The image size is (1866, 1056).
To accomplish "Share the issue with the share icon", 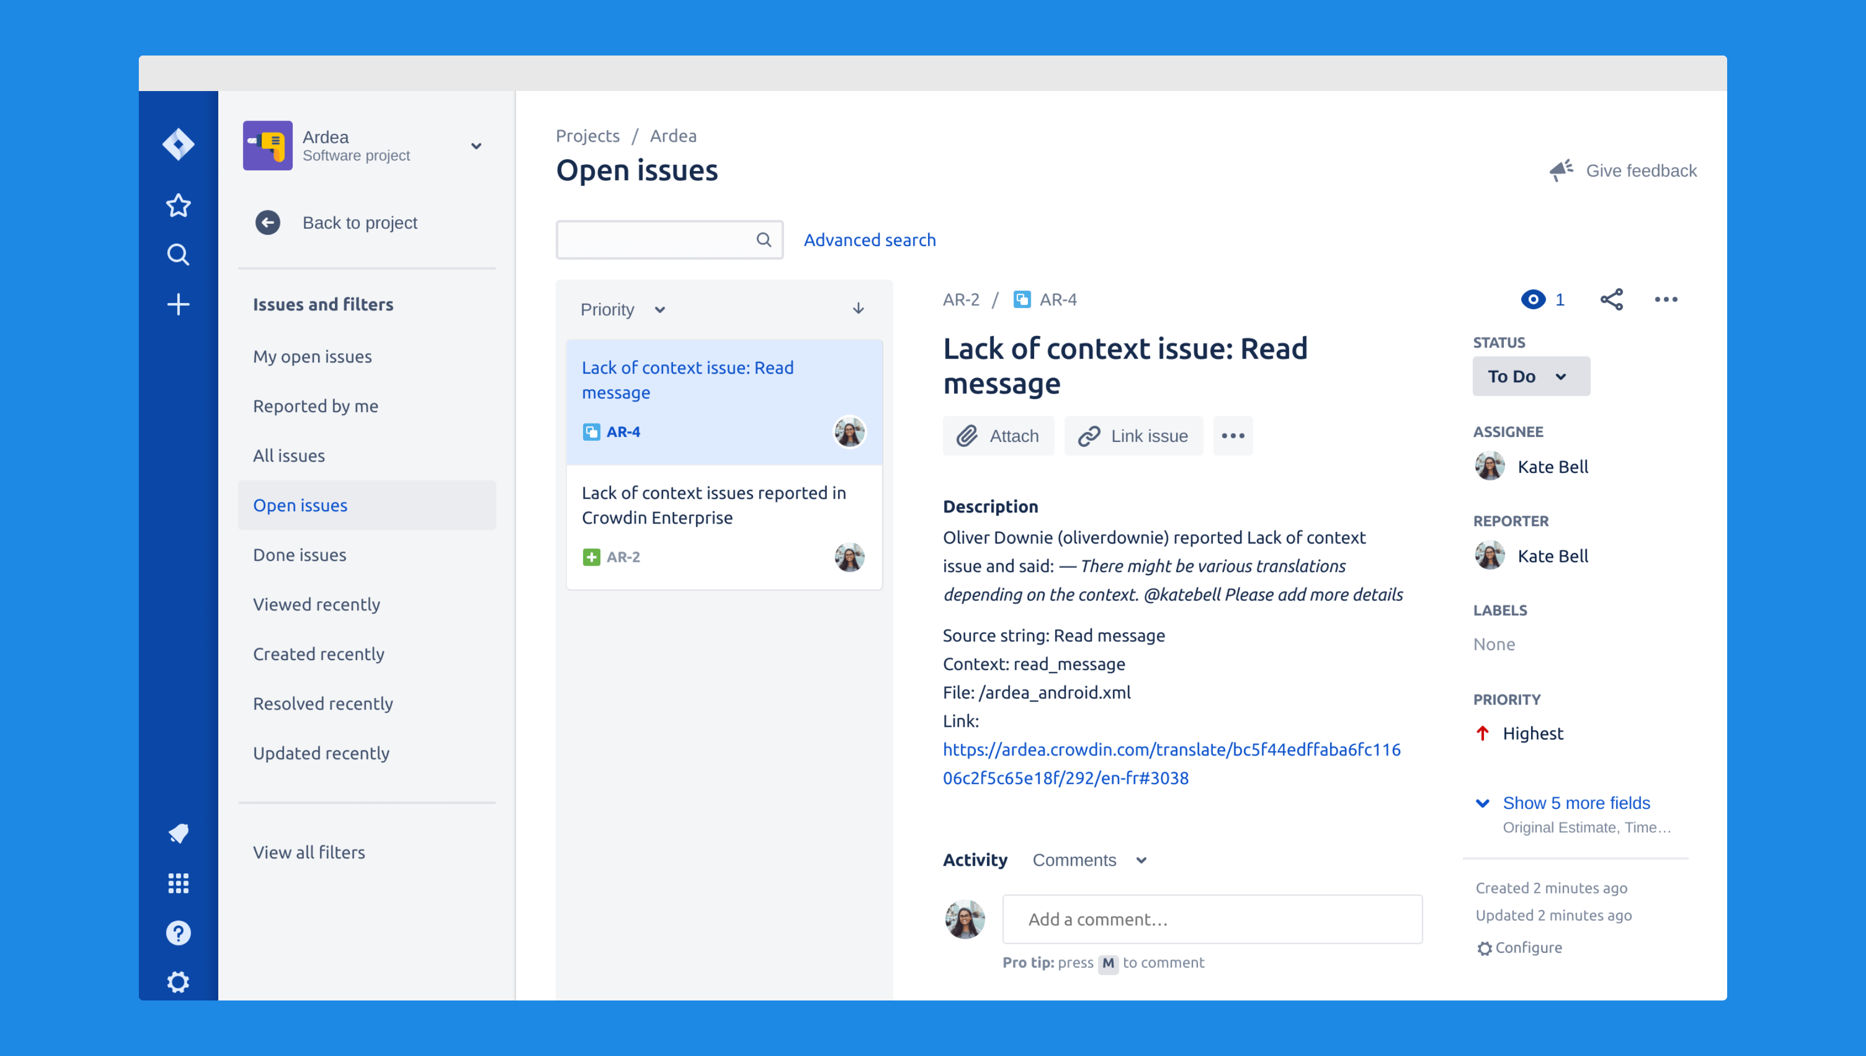I will [x=1611, y=300].
